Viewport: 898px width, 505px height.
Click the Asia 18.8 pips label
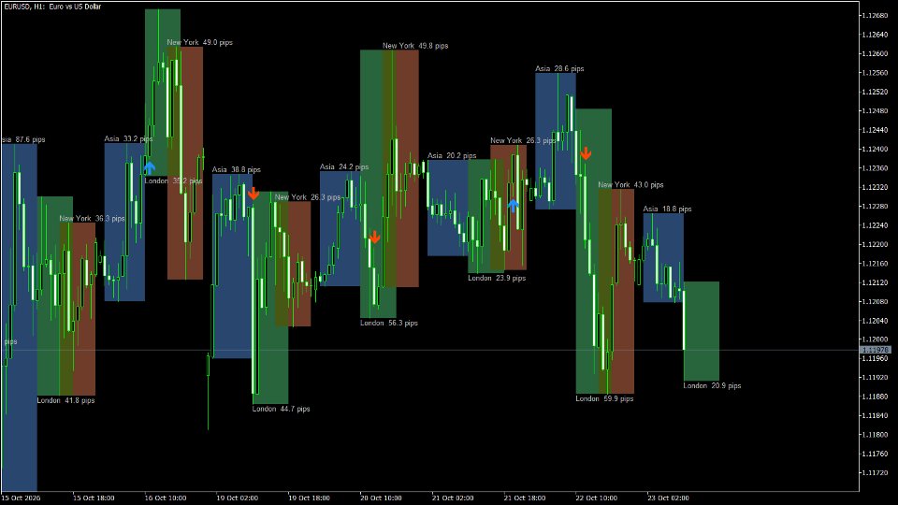coord(667,209)
